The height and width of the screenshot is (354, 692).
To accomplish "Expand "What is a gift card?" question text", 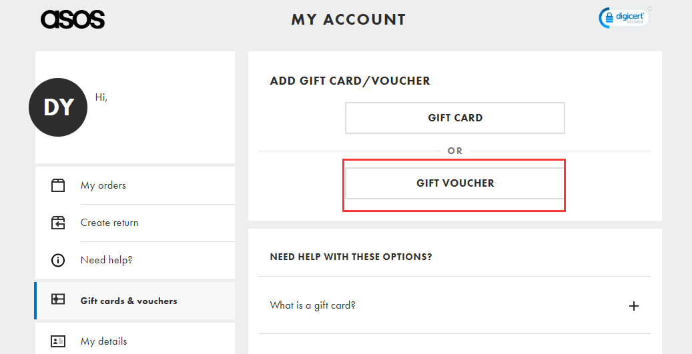I will click(313, 305).
